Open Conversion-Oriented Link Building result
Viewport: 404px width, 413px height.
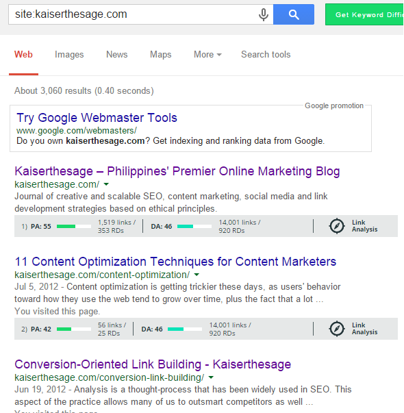(153, 364)
